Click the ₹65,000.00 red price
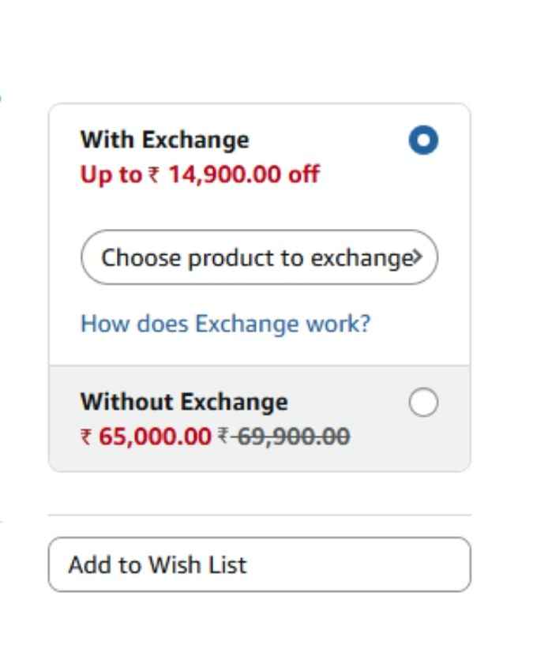533x671 pixels. 145,437
